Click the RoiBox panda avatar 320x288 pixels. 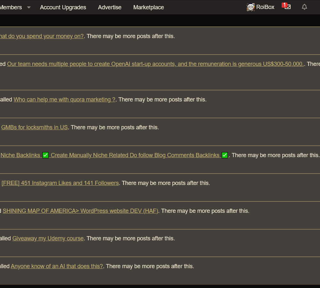[251, 7]
